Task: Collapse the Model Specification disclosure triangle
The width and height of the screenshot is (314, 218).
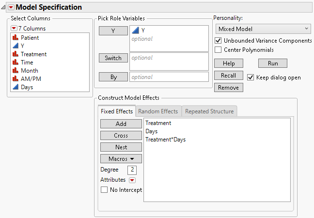Action: [4, 7]
